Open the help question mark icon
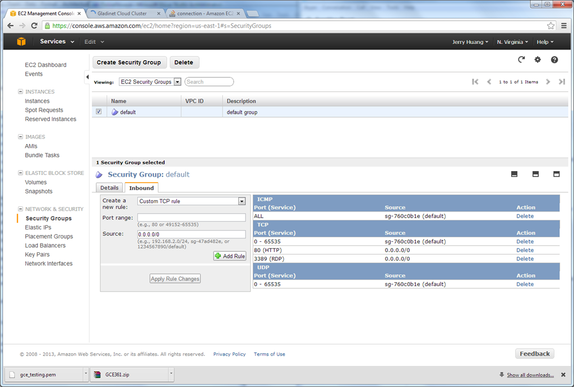 pos(554,59)
